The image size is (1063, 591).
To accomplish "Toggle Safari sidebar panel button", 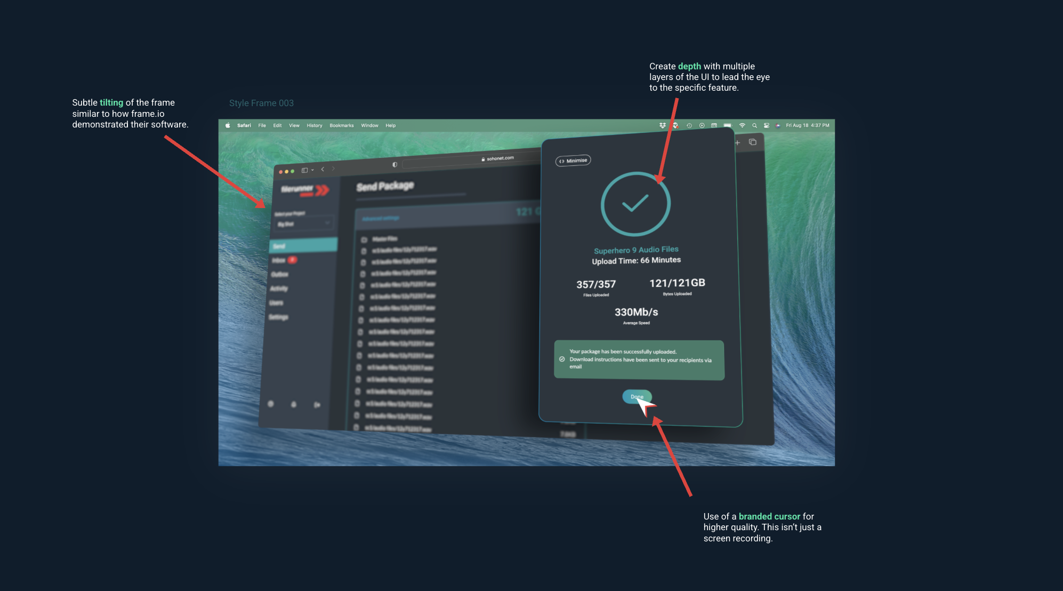I will (x=304, y=170).
